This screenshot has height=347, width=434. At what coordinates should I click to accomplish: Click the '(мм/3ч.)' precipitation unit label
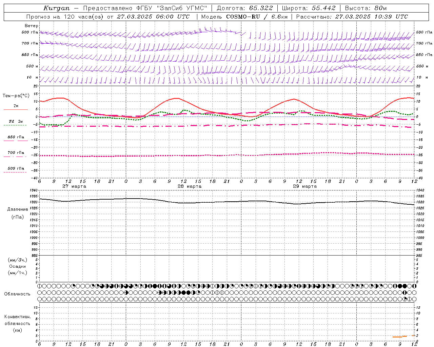click(x=18, y=260)
